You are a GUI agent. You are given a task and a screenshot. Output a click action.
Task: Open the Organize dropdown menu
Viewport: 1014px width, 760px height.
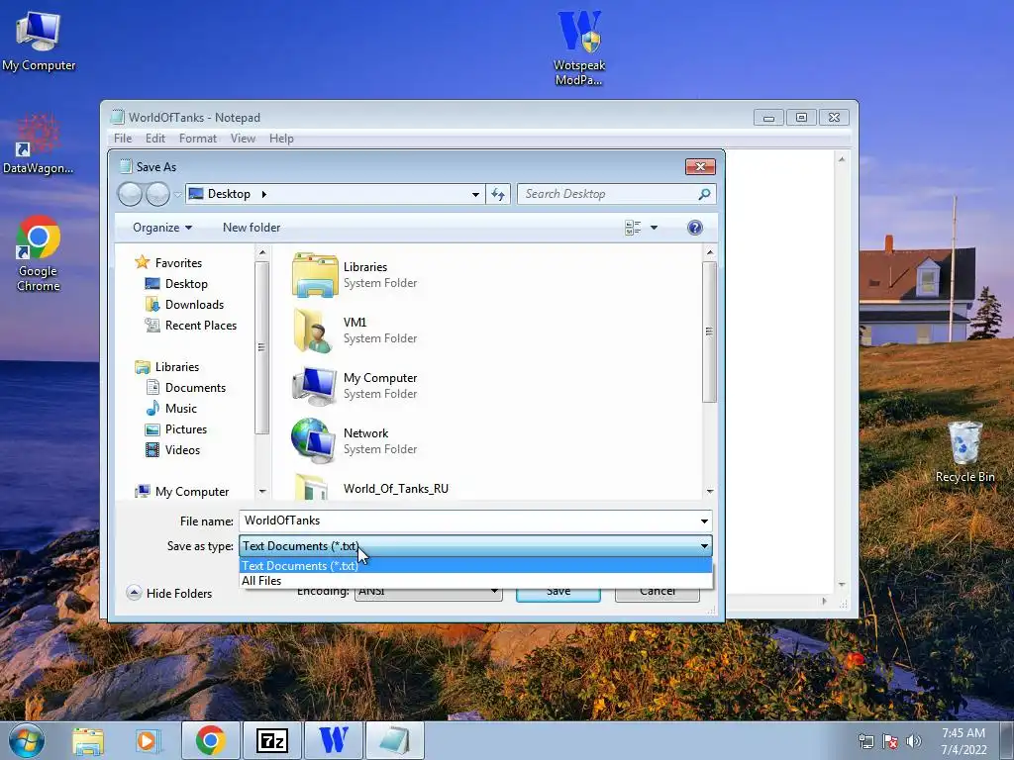[x=162, y=228]
